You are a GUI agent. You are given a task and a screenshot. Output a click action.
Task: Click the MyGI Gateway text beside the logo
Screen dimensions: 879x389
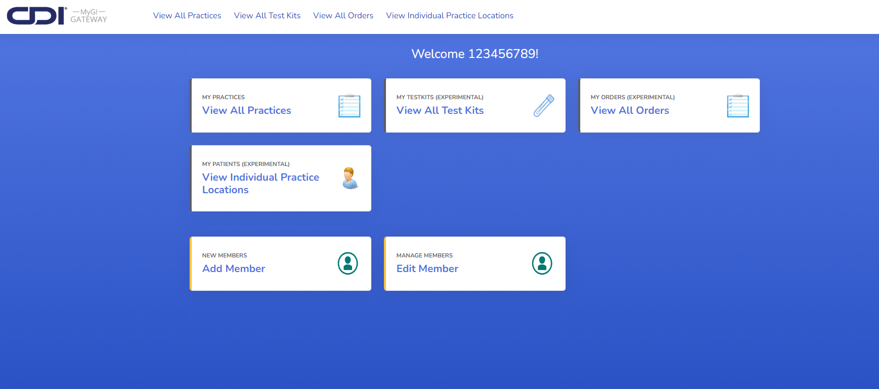coord(89,16)
